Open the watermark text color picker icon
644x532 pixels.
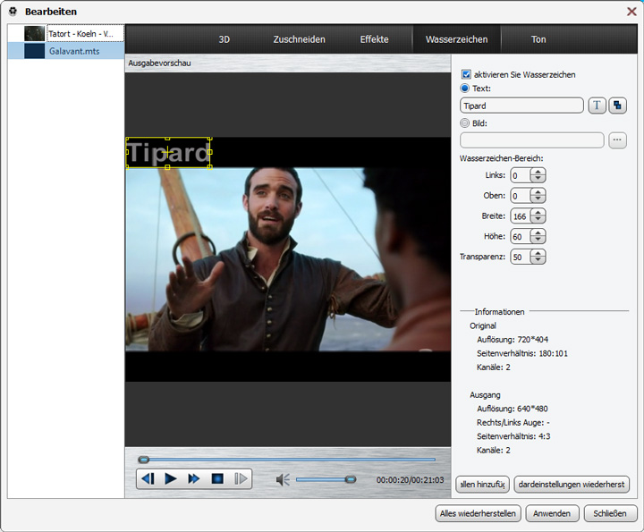coord(617,106)
